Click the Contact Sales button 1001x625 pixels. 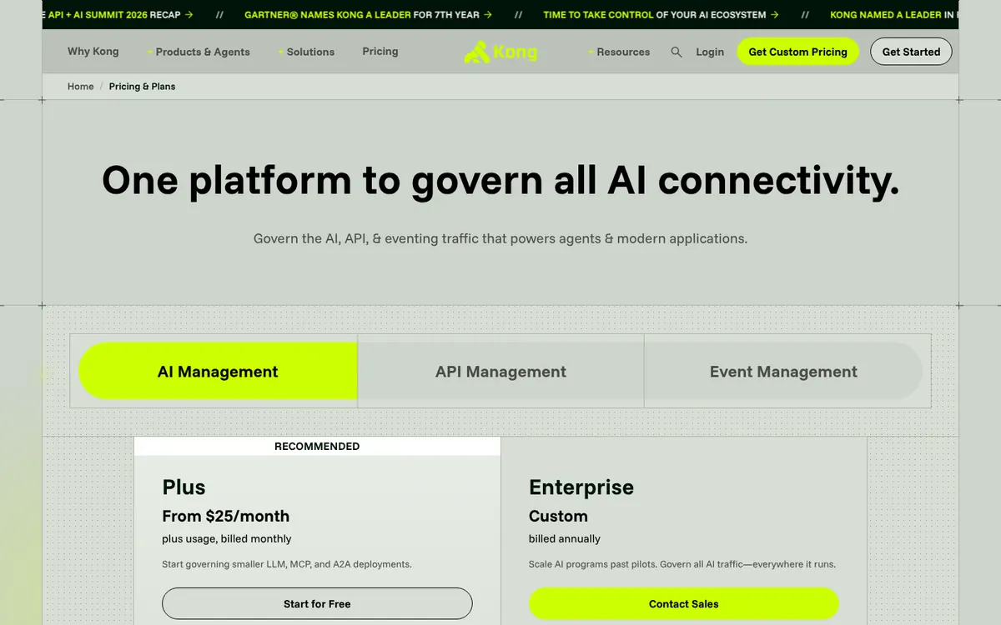(x=684, y=603)
